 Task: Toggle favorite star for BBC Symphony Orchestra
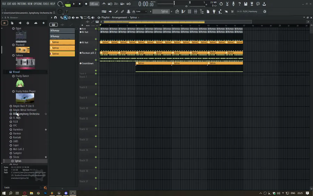46,114
